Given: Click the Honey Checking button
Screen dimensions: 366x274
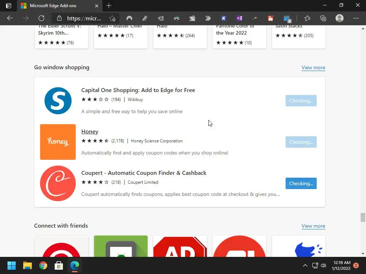Looking at the screenshot, I should point(301,142).
